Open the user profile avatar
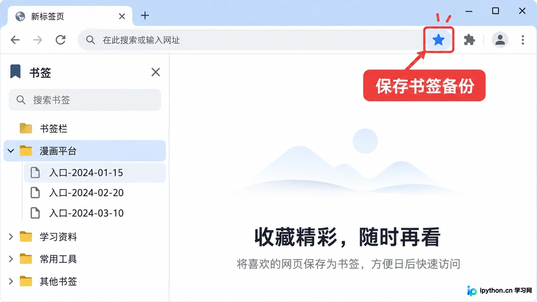The height and width of the screenshot is (302, 537). pos(500,40)
